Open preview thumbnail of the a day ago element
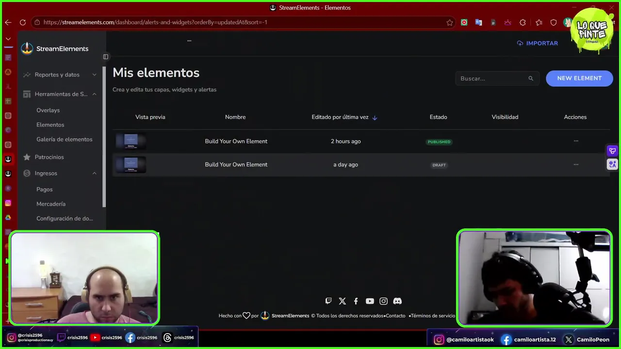621x349 pixels. [131, 164]
